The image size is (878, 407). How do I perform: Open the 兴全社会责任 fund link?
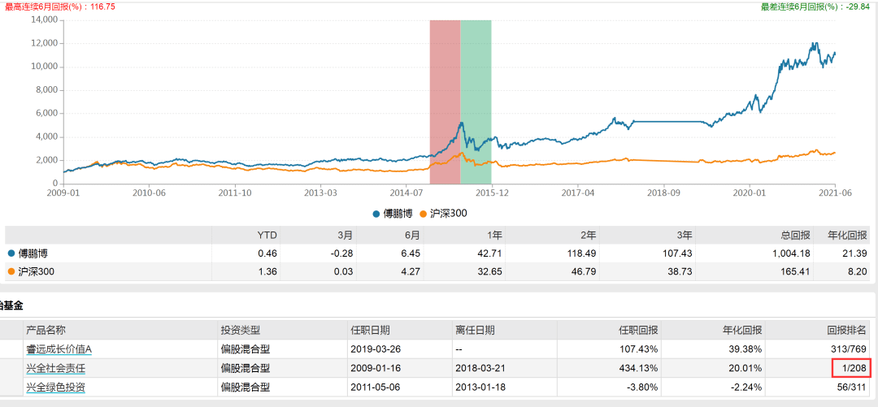[x=55, y=368]
